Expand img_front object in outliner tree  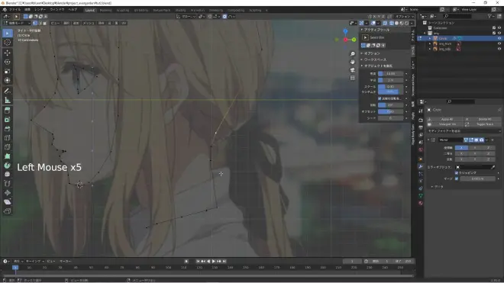430,43
